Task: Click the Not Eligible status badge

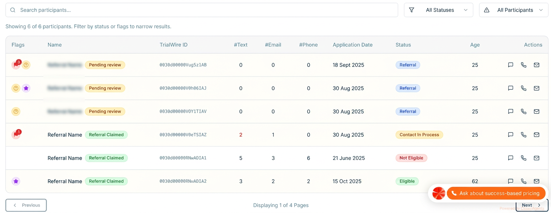Action: (x=411, y=158)
